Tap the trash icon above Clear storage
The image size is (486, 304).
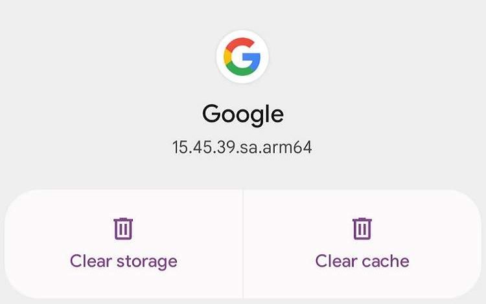pos(123,228)
